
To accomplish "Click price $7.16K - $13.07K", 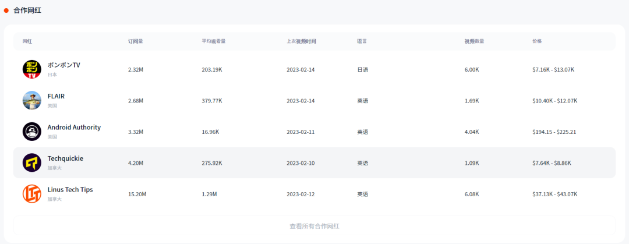I will click(x=553, y=70).
